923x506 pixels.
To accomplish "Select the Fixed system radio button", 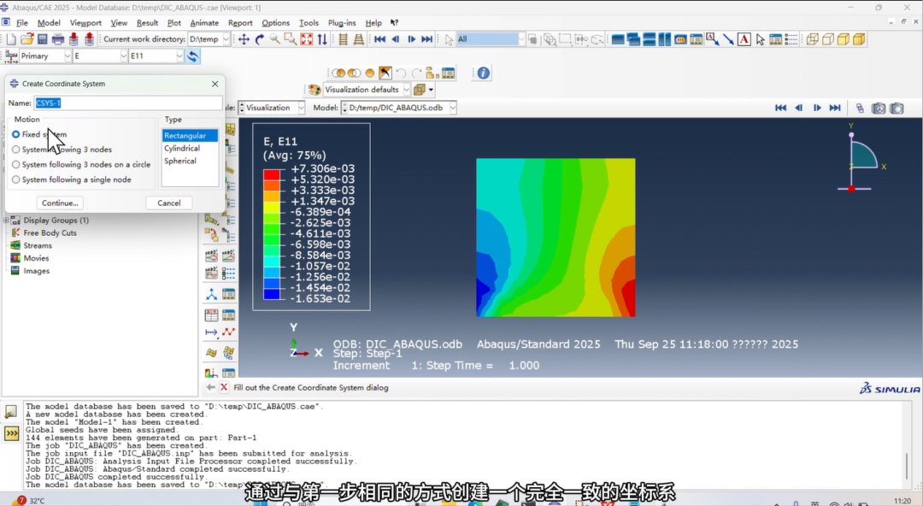I will (x=16, y=135).
